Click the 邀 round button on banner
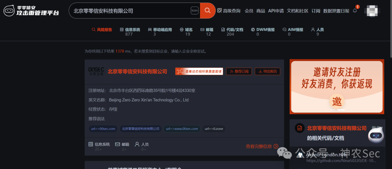Screen dimensions: 392x169 (x=337, y=101)
